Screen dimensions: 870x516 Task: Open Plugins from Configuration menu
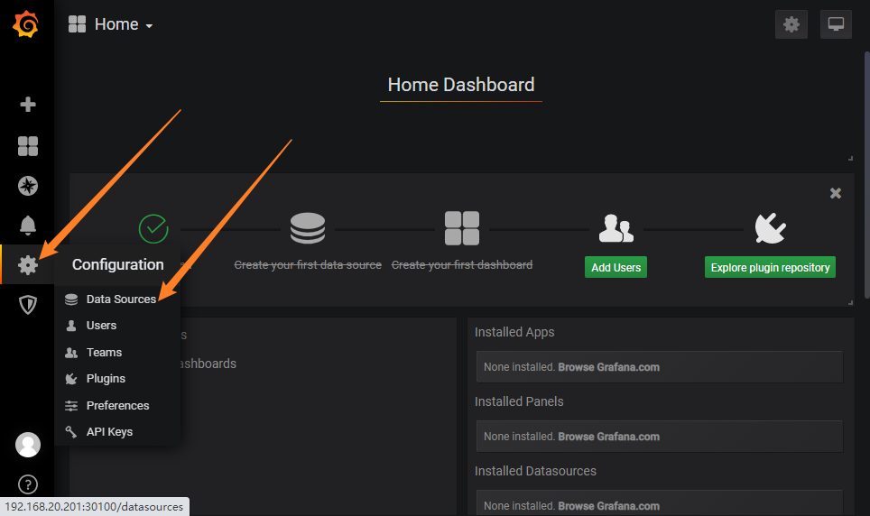click(106, 379)
